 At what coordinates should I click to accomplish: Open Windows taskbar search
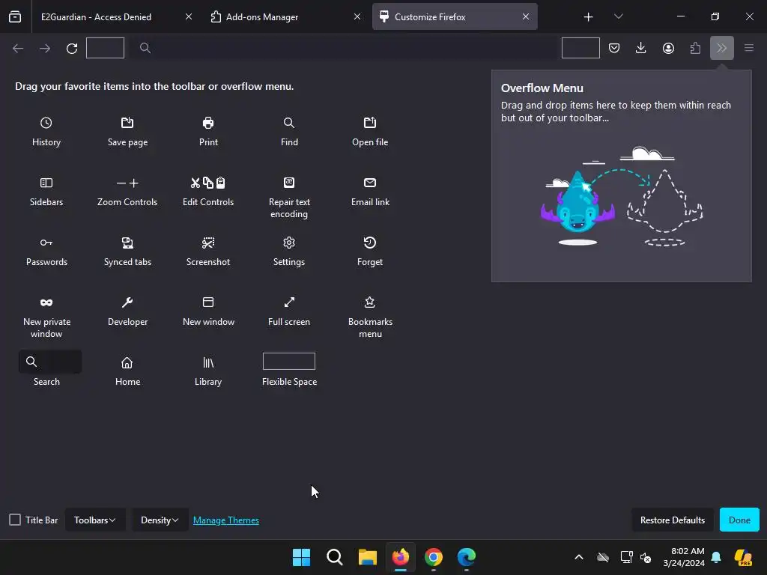[335, 557]
